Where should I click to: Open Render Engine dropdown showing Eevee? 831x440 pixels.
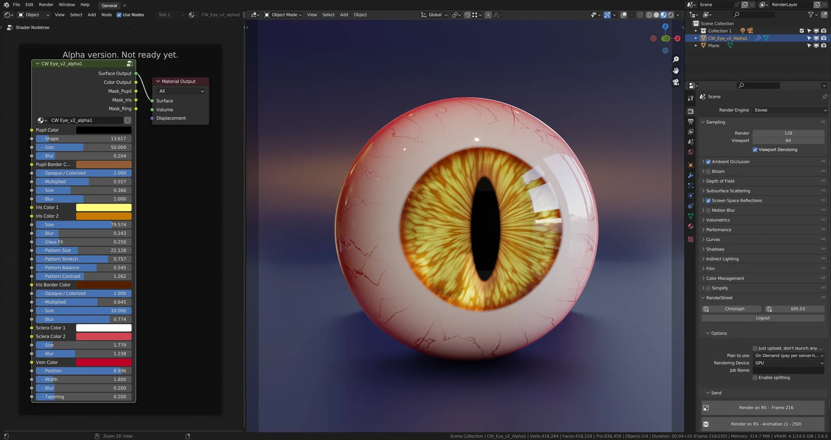point(790,111)
